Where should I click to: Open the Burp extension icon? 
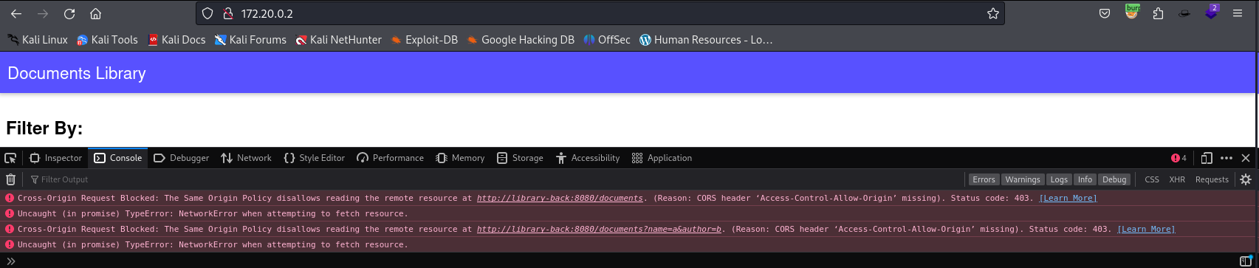tap(1132, 12)
